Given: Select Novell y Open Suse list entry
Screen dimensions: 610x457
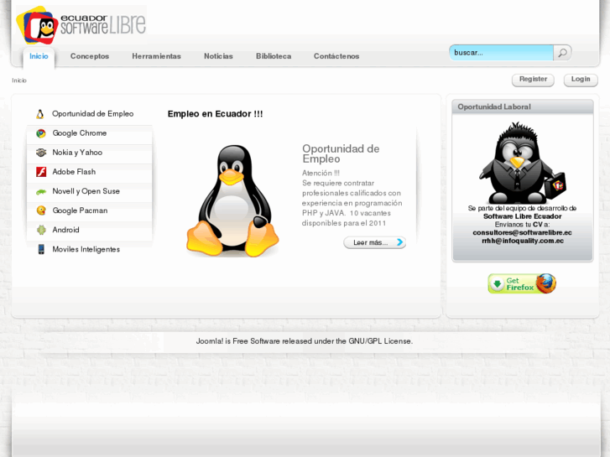Looking at the screenshot, I should 89,191.
